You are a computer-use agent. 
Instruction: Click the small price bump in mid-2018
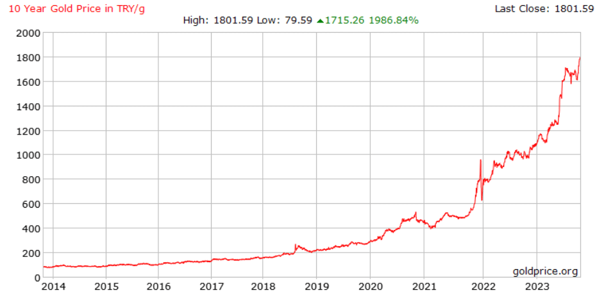click(295, 245)
